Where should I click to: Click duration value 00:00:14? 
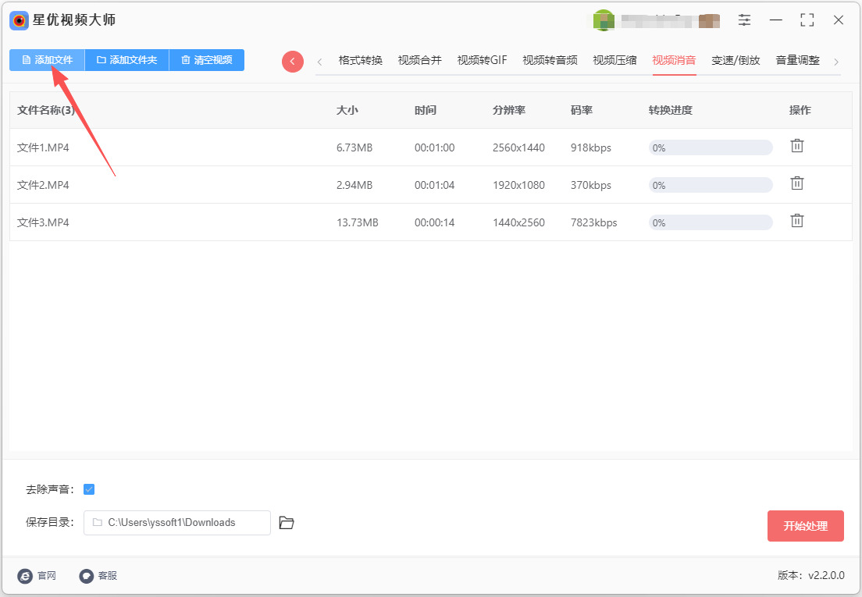click(x=435, y=222)
